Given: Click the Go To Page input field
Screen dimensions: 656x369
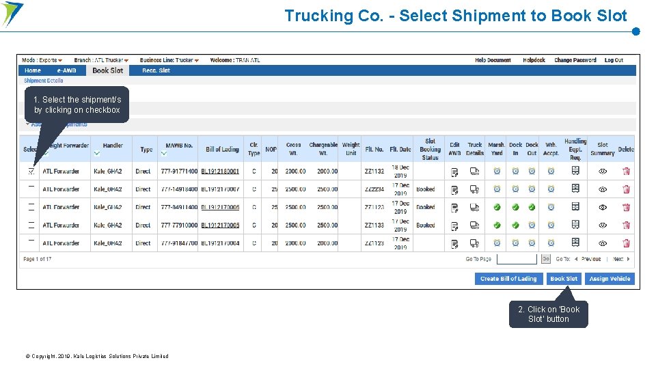Looking at the screenshot, I should 517,259.
